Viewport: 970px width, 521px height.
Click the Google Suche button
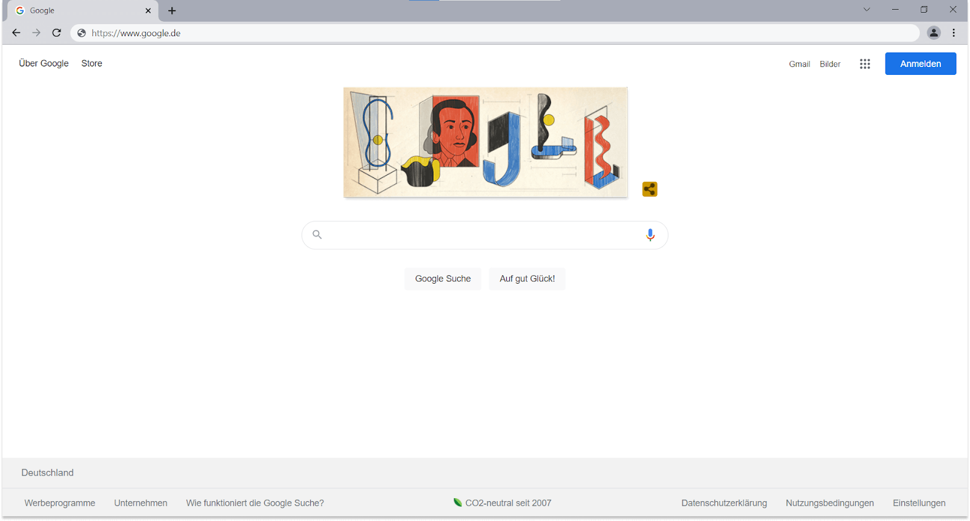click(443, 279)
